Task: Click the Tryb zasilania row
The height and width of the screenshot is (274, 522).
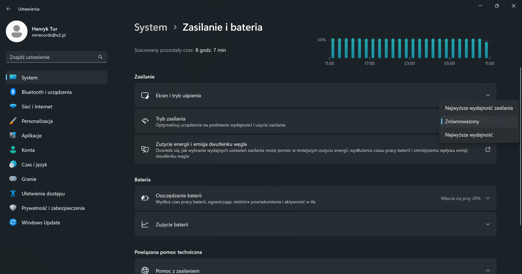Action: click(315, 121)
